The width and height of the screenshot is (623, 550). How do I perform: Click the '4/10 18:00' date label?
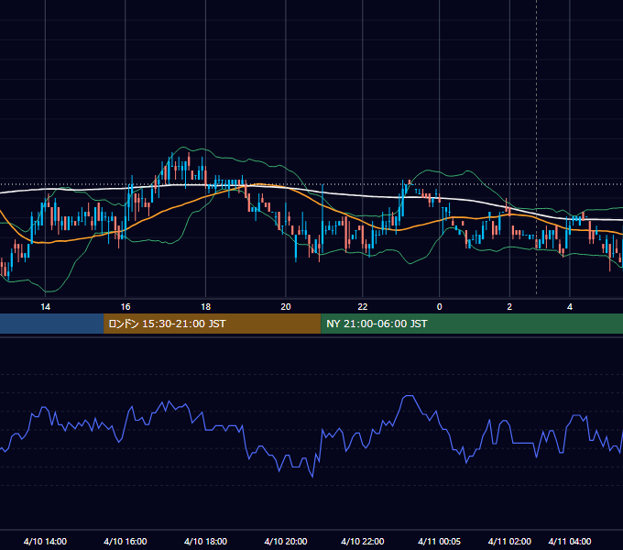click(x=205, y=541)
